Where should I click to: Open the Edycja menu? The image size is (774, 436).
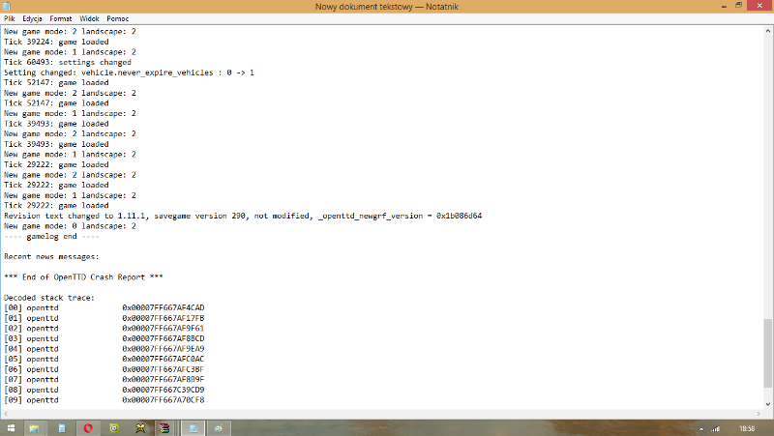[x=32, y=18]
